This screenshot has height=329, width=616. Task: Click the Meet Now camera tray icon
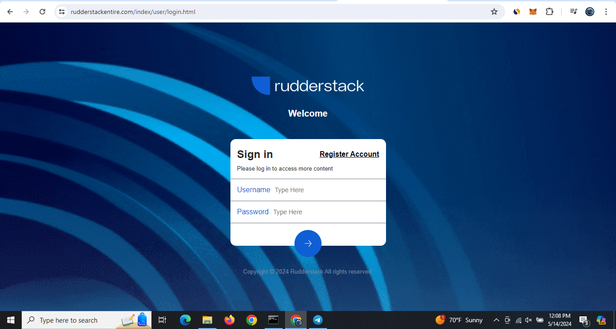[x=507, y=320]
